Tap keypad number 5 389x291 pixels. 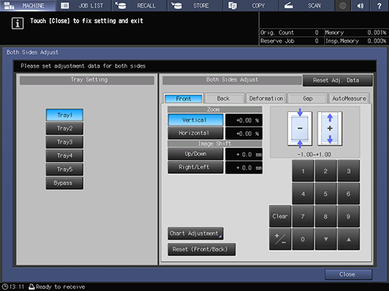[x=326, y=193]
